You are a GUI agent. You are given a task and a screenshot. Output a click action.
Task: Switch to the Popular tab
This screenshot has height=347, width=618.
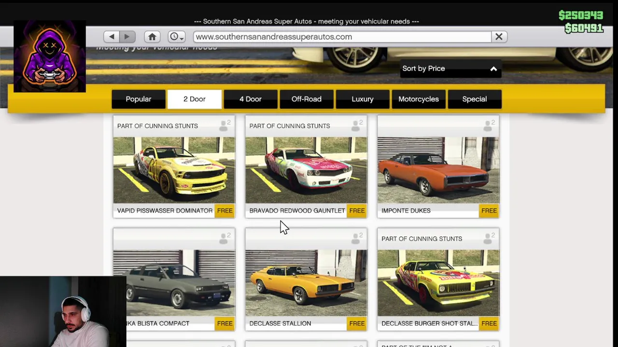[139, 99]
